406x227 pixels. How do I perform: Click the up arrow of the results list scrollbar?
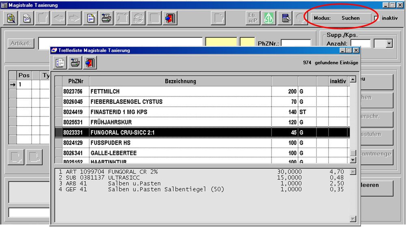pos(353,79)
